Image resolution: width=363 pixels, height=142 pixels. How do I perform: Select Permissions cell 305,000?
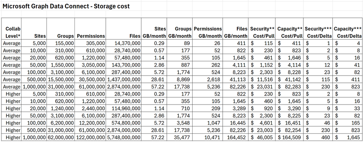click(90, 43)
